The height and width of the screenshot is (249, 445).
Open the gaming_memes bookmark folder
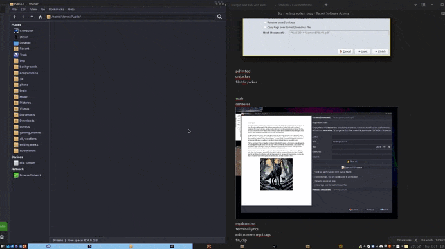(x=27, y=133)
